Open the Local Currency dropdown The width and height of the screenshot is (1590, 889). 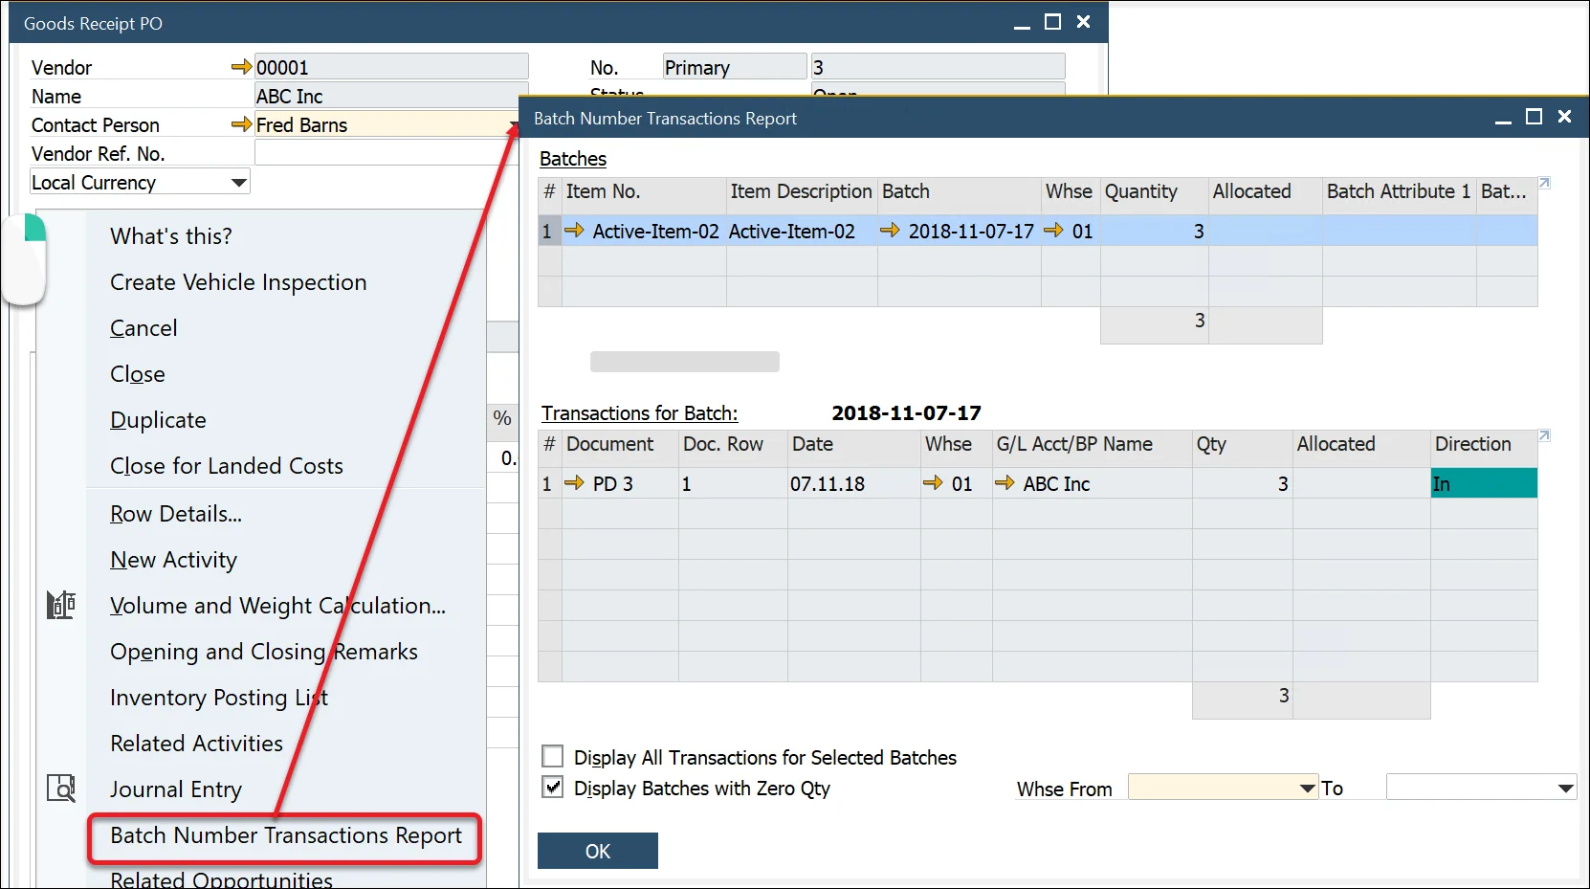click(236, 182)
